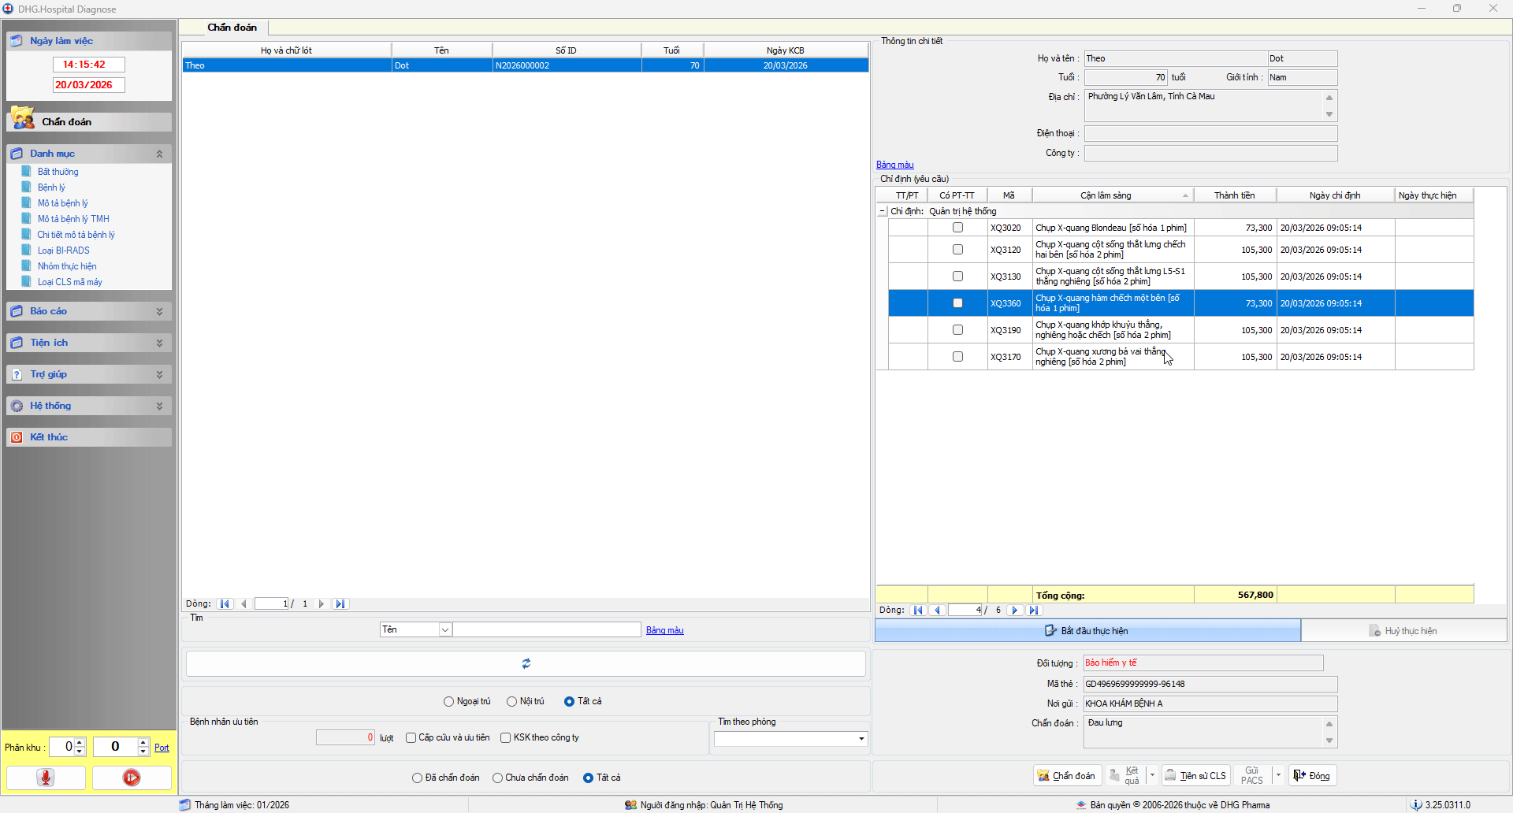Click the logged-in user icon in status bar
Screen dimensions: 1513x813
(630, 805)
